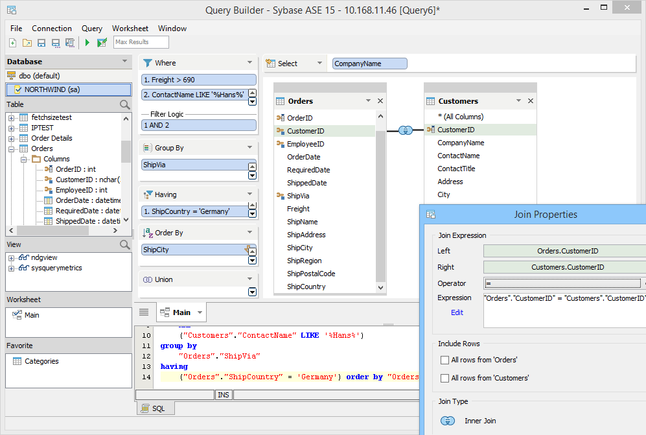
Task: Click the Query Builder app icon in title bar
Action: click(12, 10)
